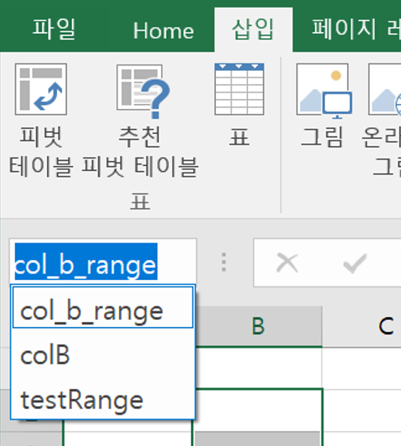Select the column B header
401x446 pixels.
pyautogui.click(x=259, y=326)
